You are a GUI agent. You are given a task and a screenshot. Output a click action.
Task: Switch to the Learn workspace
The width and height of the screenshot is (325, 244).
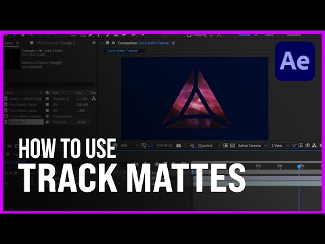(x=269, y=35)
